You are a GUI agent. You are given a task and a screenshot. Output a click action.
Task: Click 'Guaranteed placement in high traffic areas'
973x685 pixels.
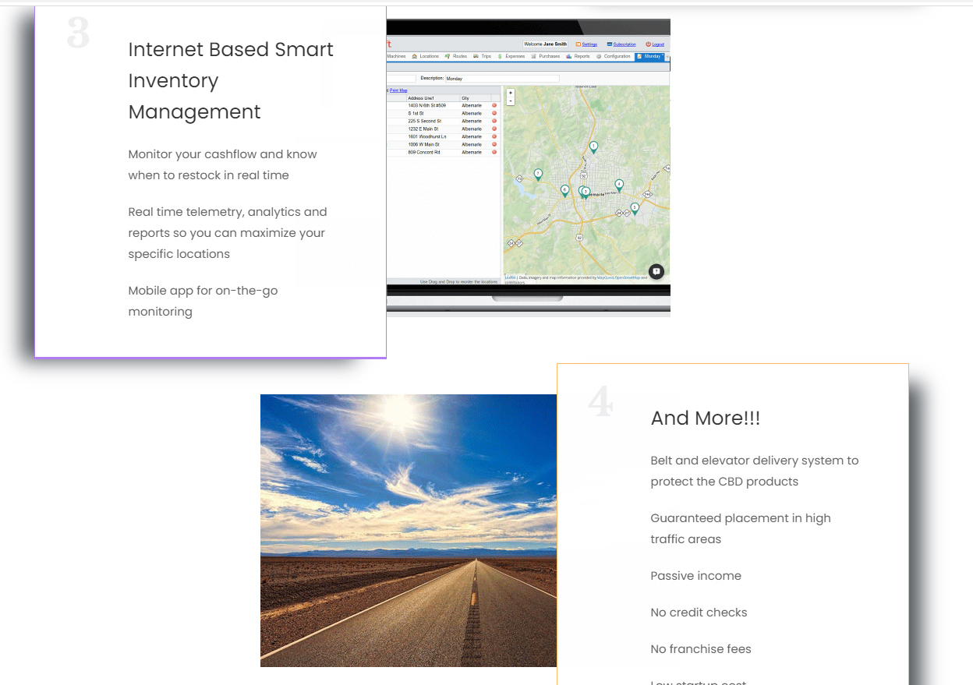point(741,528)
